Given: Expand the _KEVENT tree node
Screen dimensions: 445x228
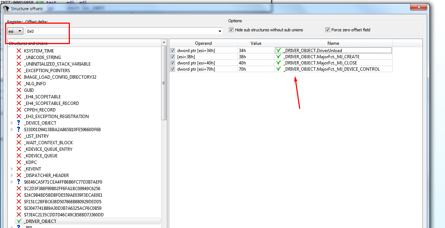Looking at the screenshot, I should click(x=12, y=169).
